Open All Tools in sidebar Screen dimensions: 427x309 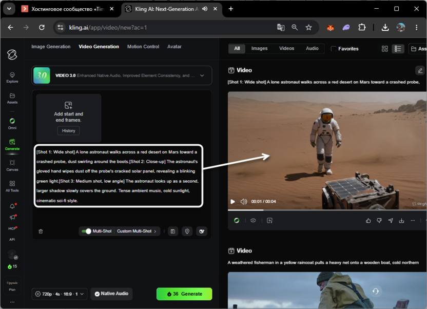12,186
